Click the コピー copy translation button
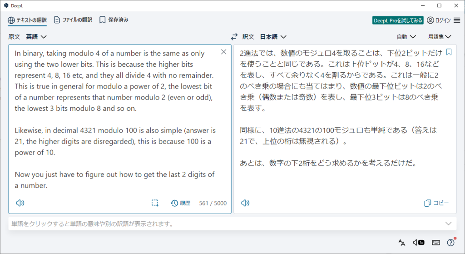This screenshot has height=254, width=465. [436, 203]
